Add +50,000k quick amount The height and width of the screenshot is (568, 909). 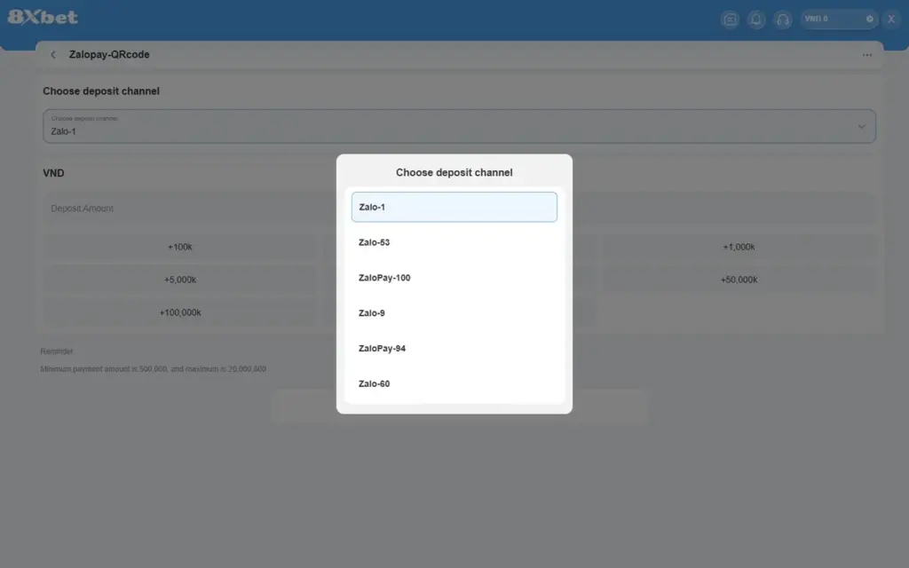click(739, 280)
